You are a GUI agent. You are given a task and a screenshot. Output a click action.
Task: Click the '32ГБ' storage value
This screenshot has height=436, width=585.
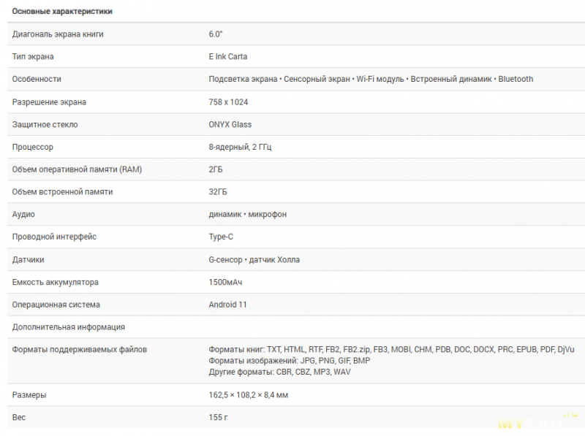click(x=217, y=192)
